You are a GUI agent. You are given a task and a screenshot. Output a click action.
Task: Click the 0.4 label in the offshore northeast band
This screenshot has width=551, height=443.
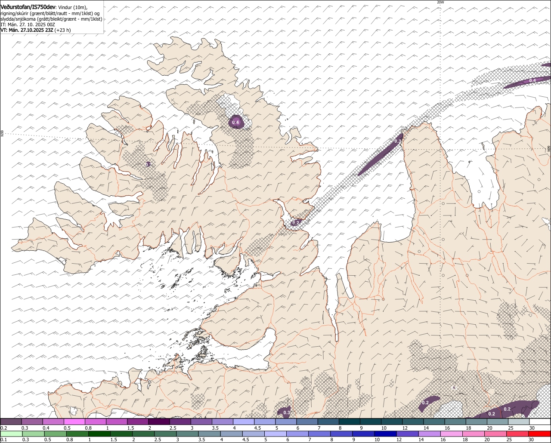pos(532,80)
